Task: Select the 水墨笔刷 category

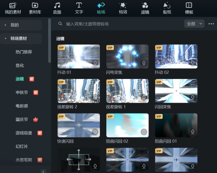Action: coord(24,160)
